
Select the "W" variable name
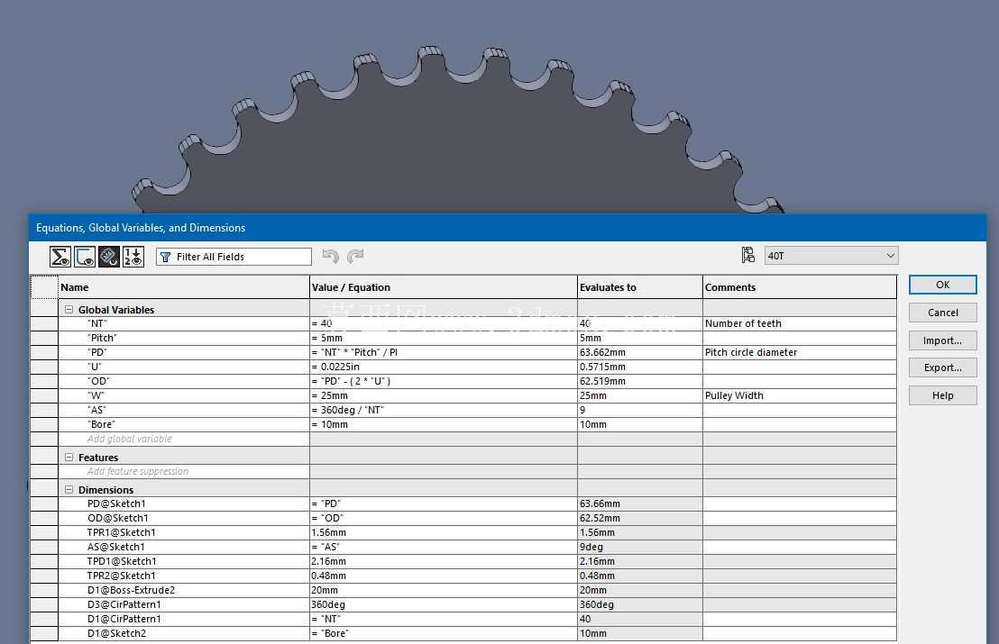[x=96, y=395]
